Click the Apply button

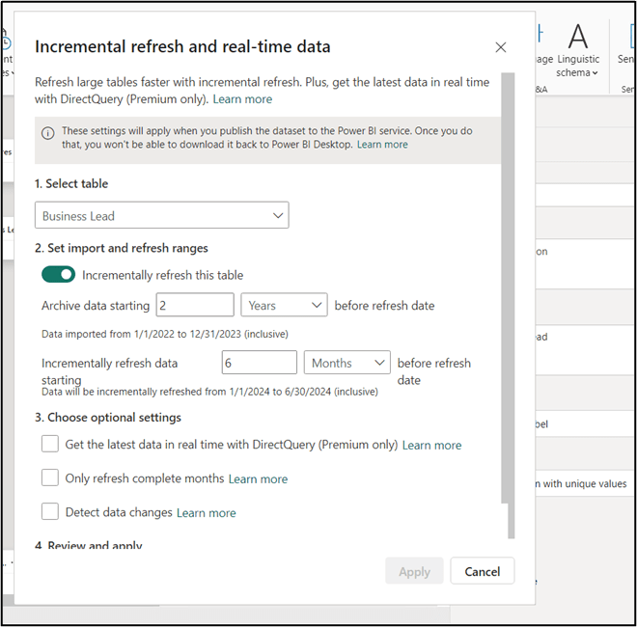coord(414,571)
